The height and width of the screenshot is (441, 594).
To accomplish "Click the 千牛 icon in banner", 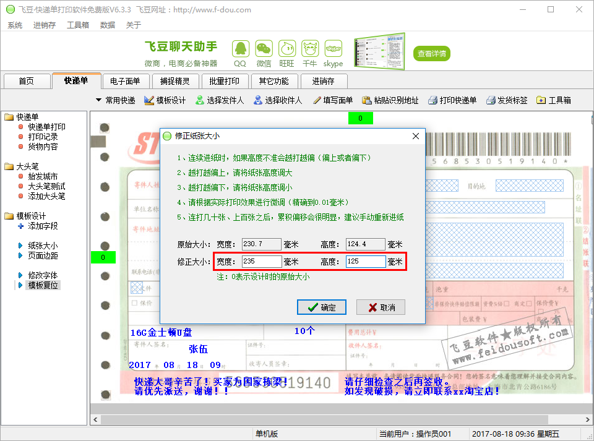I will [x=310, y=49].
